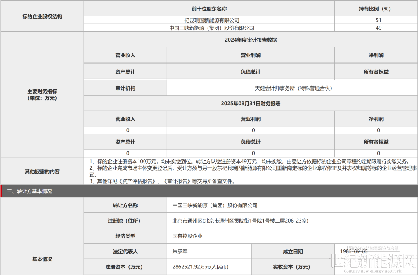
Task: Select the 2025年08月31日财务报表 heading
Action: click(251, 104)
